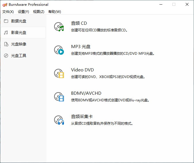Click the disc icon beside 光盘工具
Viewport: 194px width, 163px height.
pos(6,56)
